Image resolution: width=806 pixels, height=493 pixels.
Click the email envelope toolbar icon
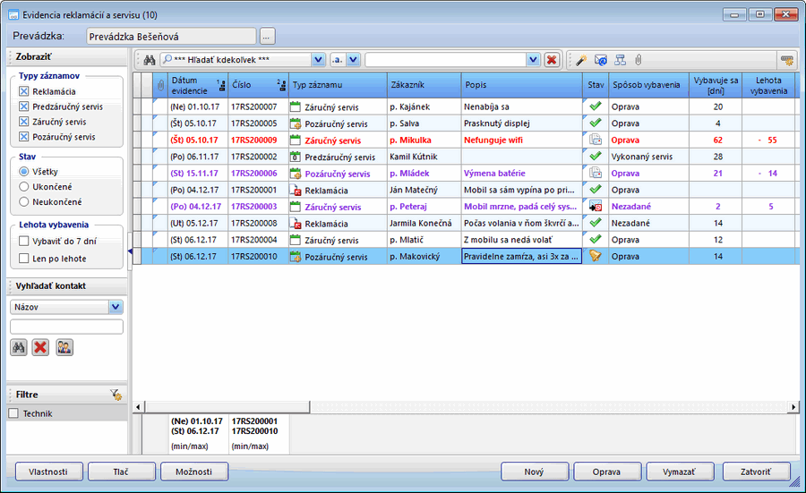[601, 60]
